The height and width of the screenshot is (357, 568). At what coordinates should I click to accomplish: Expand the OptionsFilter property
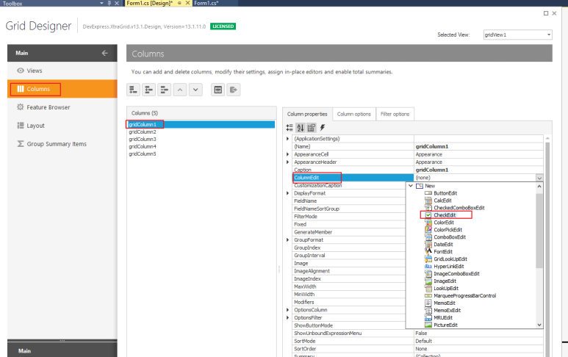click(287, 318)
